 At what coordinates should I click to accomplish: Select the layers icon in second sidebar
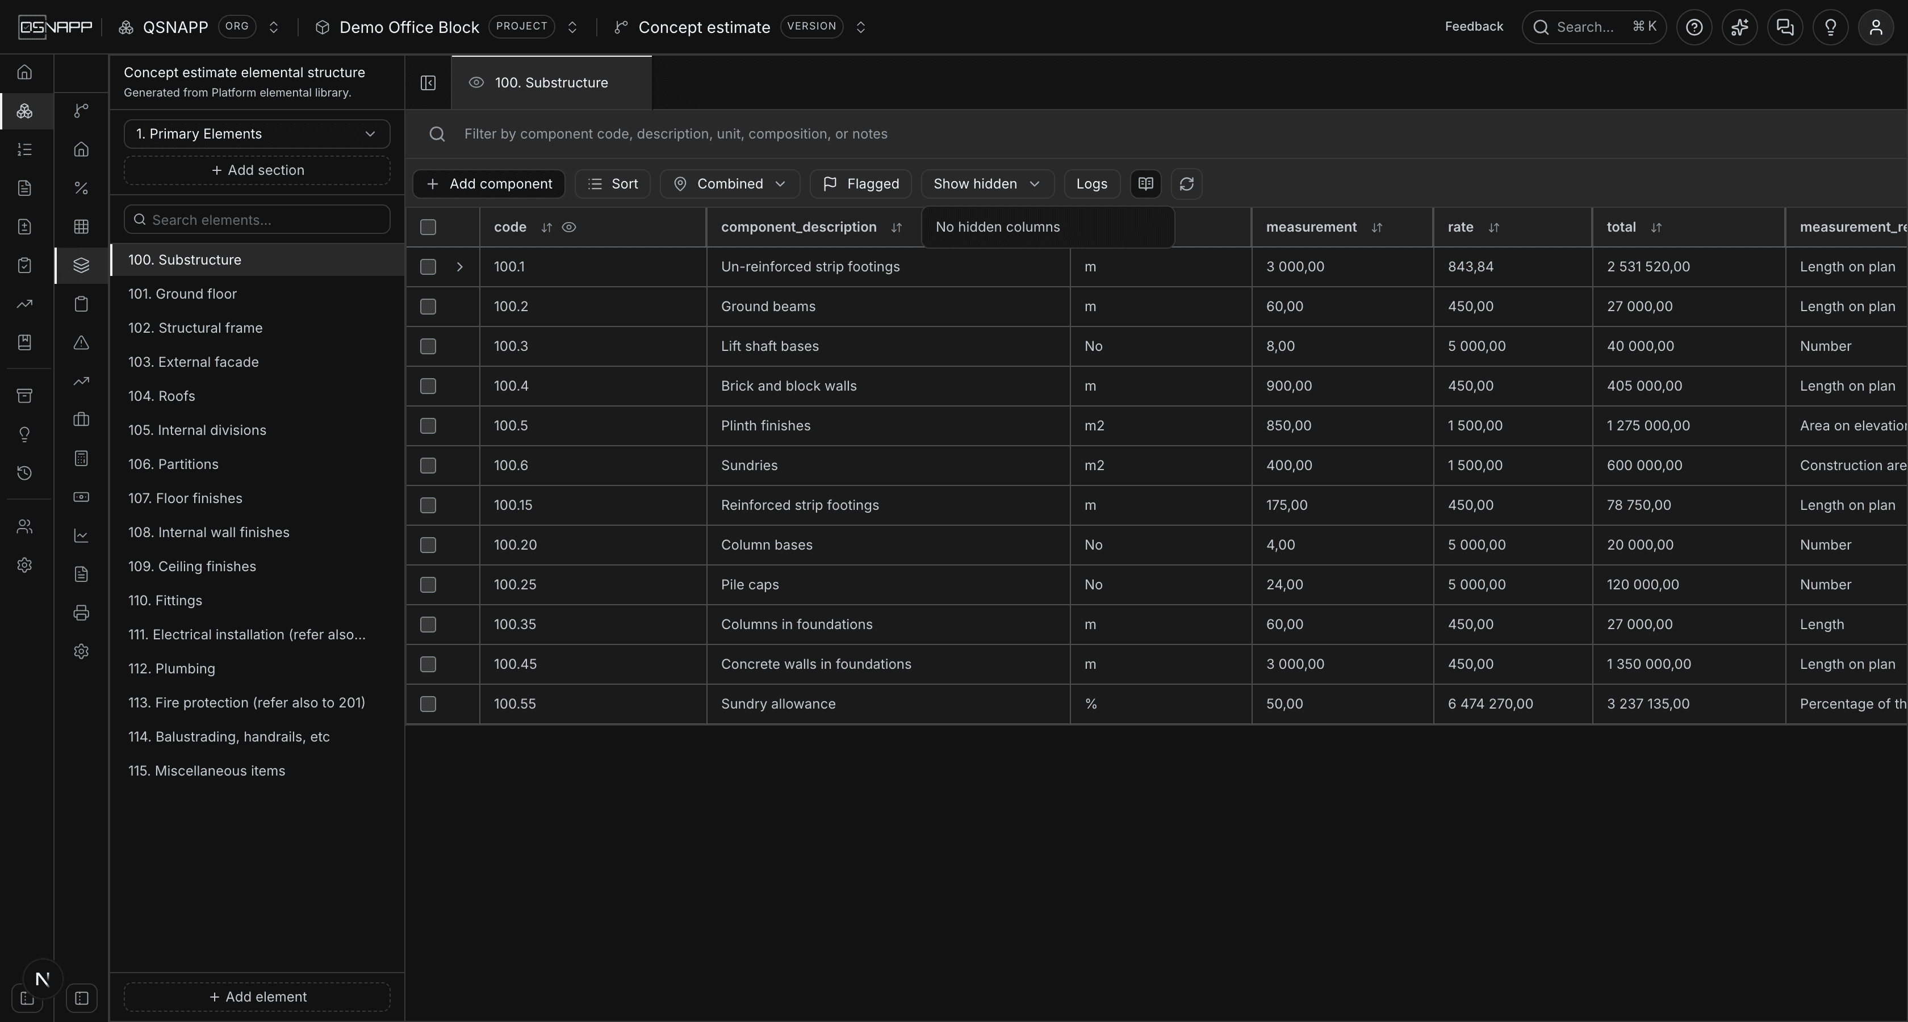(x=81, y=265)
